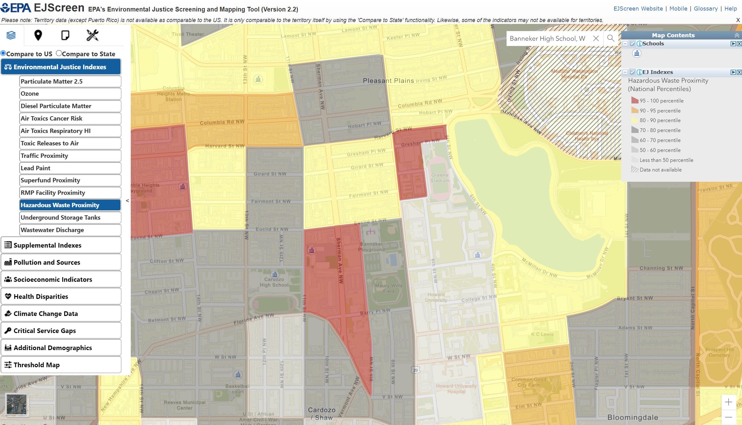This screenshot has height=425, width=742.
Task: Uncheck the Schools layer checkbox
Action: point(632,44)
